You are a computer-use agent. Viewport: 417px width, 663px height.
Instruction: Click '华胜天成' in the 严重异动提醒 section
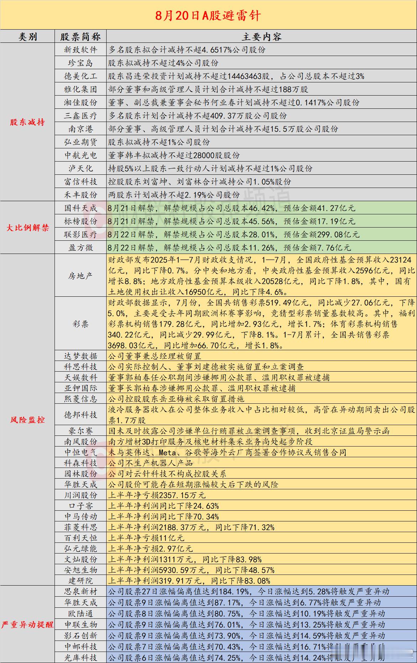pyautogui.click(x=81, y=603)
